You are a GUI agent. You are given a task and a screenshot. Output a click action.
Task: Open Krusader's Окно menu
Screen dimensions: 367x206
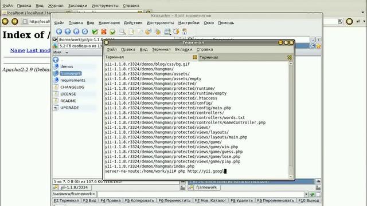tap(209, 23)
